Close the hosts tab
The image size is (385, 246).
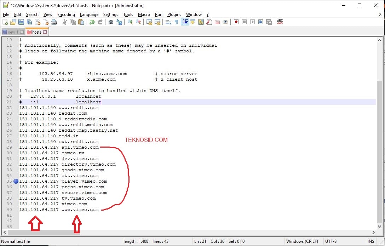point(45,32)
